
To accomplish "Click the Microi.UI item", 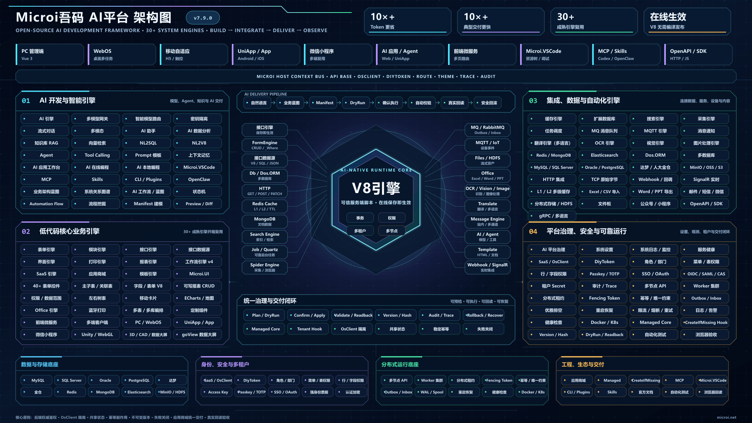I will point(197,274).
